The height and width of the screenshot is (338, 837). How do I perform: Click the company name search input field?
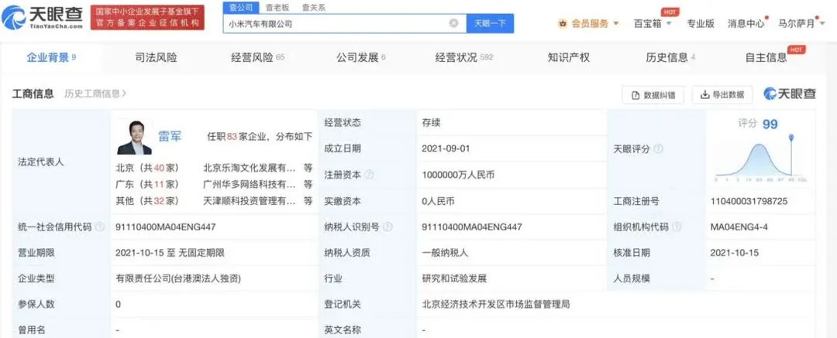coord(336,23)
